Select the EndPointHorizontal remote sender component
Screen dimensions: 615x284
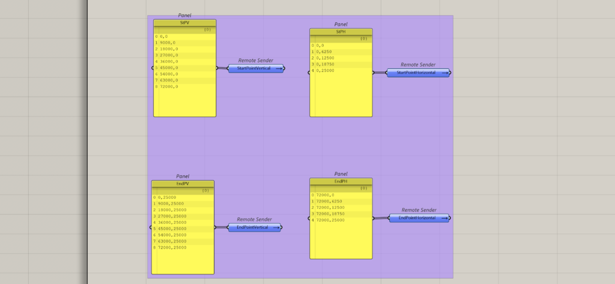pos(414,218)
